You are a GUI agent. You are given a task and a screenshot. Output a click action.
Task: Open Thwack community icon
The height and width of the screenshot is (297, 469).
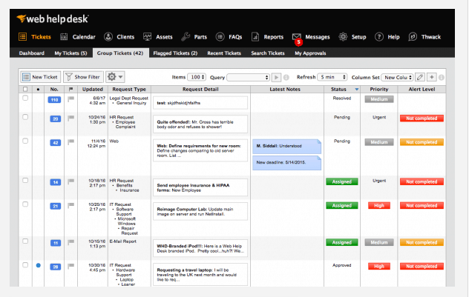(413, 37)
